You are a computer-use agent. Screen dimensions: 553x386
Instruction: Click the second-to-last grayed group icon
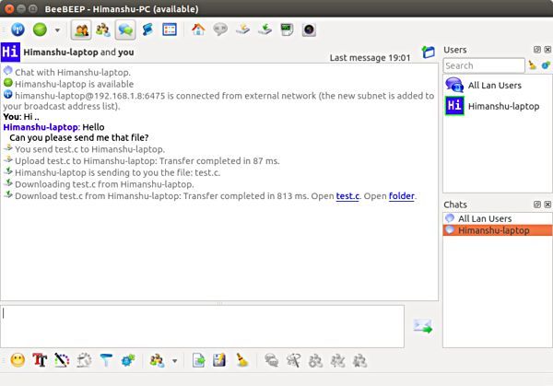[337, 360]
